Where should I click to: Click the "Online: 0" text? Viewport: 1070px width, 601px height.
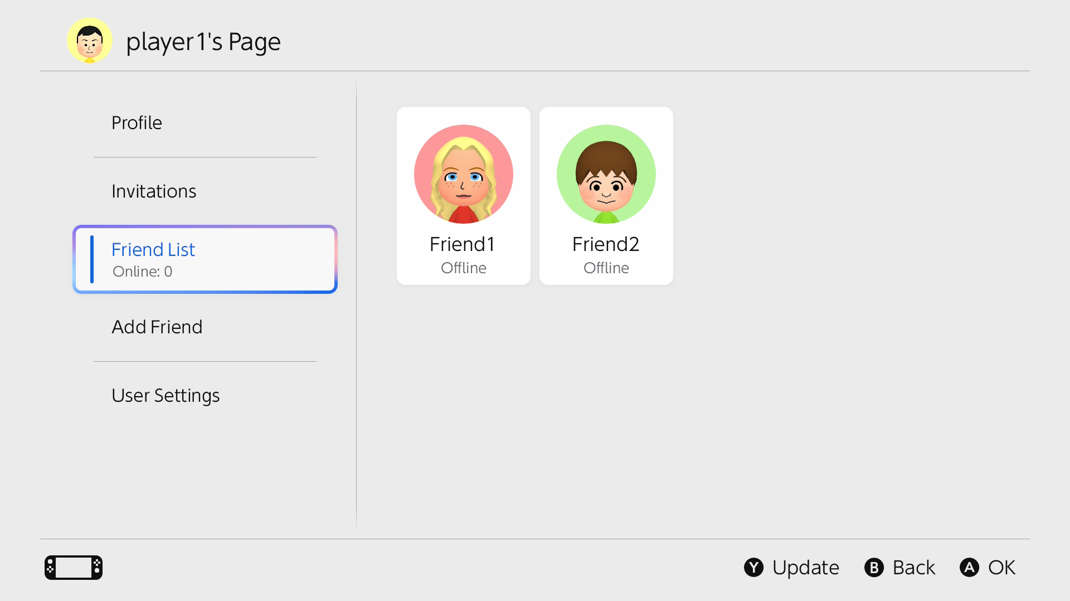click(x=143, y=272)
